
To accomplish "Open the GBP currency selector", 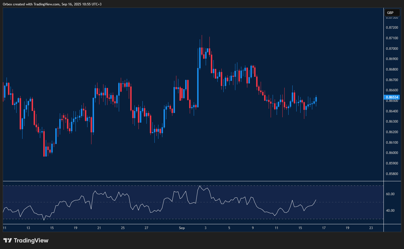I will point(392,13).
